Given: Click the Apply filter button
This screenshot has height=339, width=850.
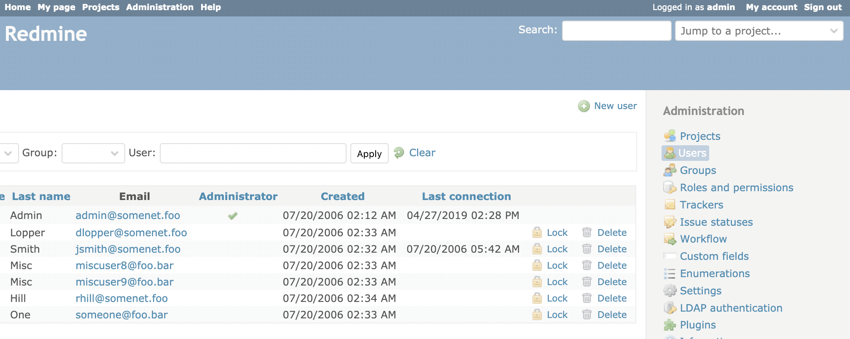Looking at the screenshot, I should point(369,154).
